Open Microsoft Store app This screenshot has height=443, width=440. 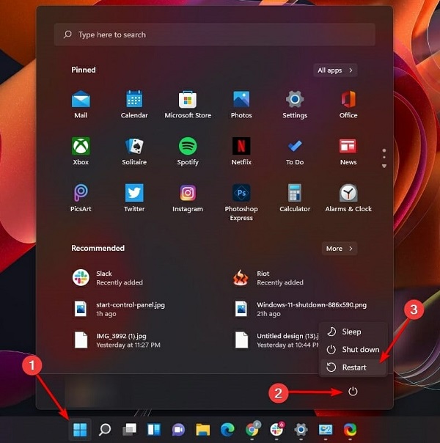(188, 105)
